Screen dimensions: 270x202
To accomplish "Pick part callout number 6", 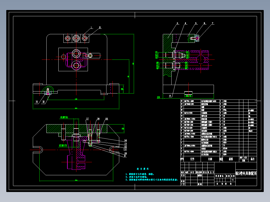I will pos(204,23).
